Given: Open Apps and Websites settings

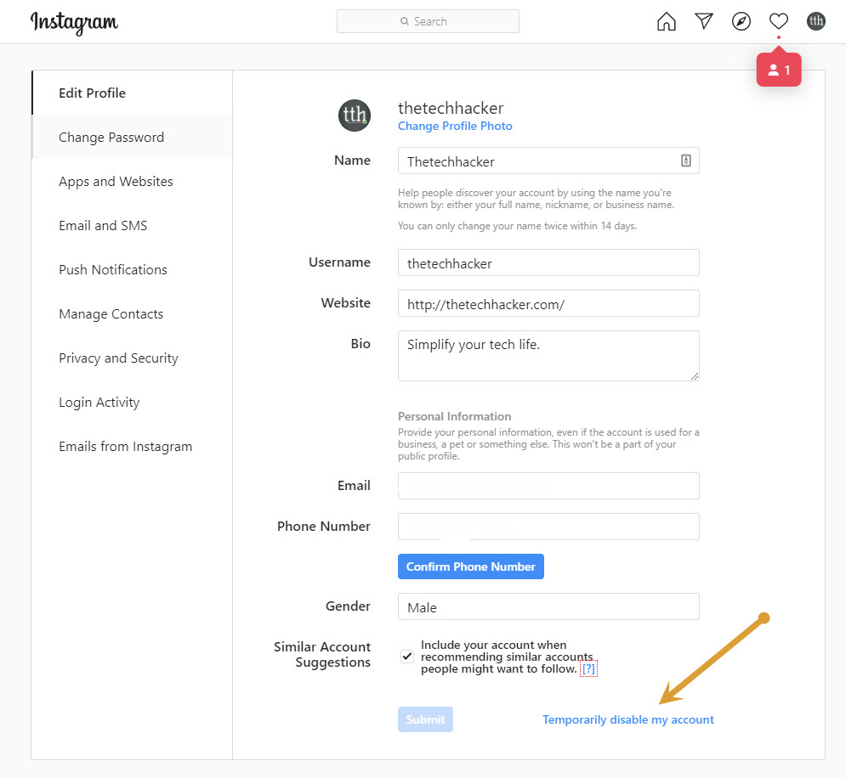Looking at the screenshot, I should coord(132,181).
